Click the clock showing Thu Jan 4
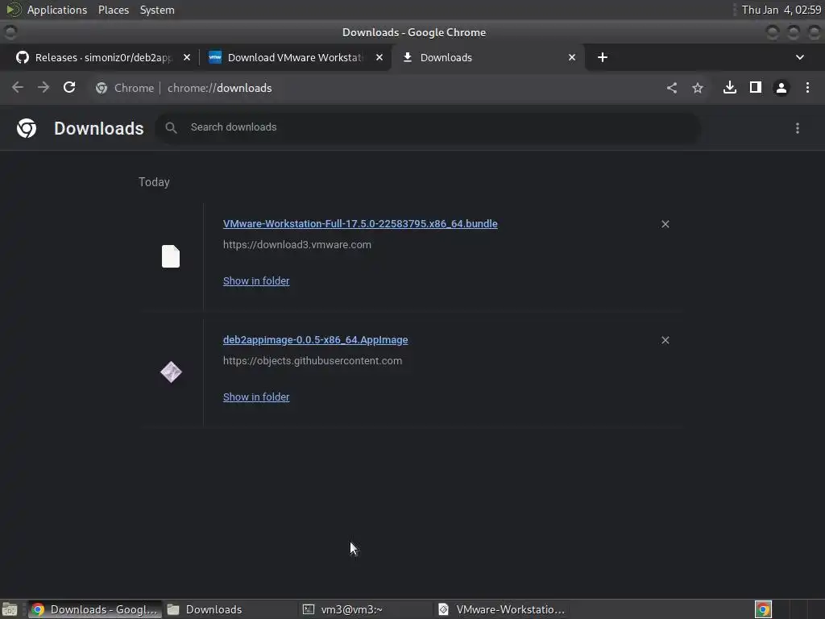This screenshot has width=825, height=619. coord(781,10)
